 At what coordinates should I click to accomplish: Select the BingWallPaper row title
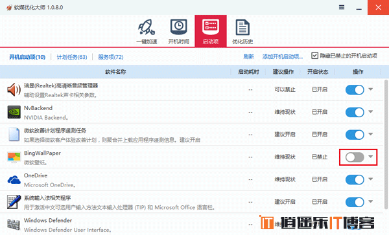(x=42, y=153)
